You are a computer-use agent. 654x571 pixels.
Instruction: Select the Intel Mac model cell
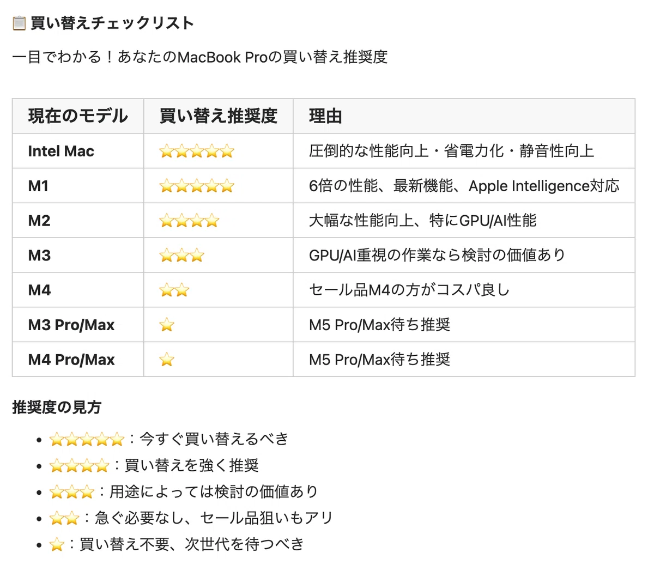pyautogui.click(x=78, y=151)
